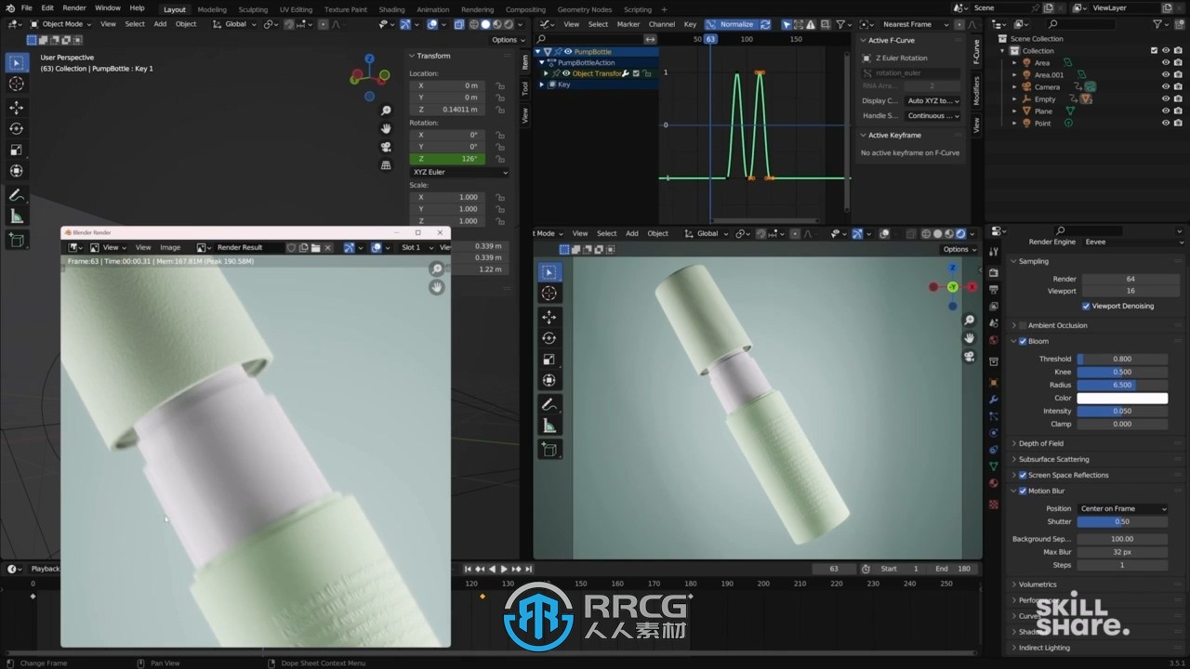Toggle visibility eye of PumpBottle channel
1190x669 pixels.
568,52
